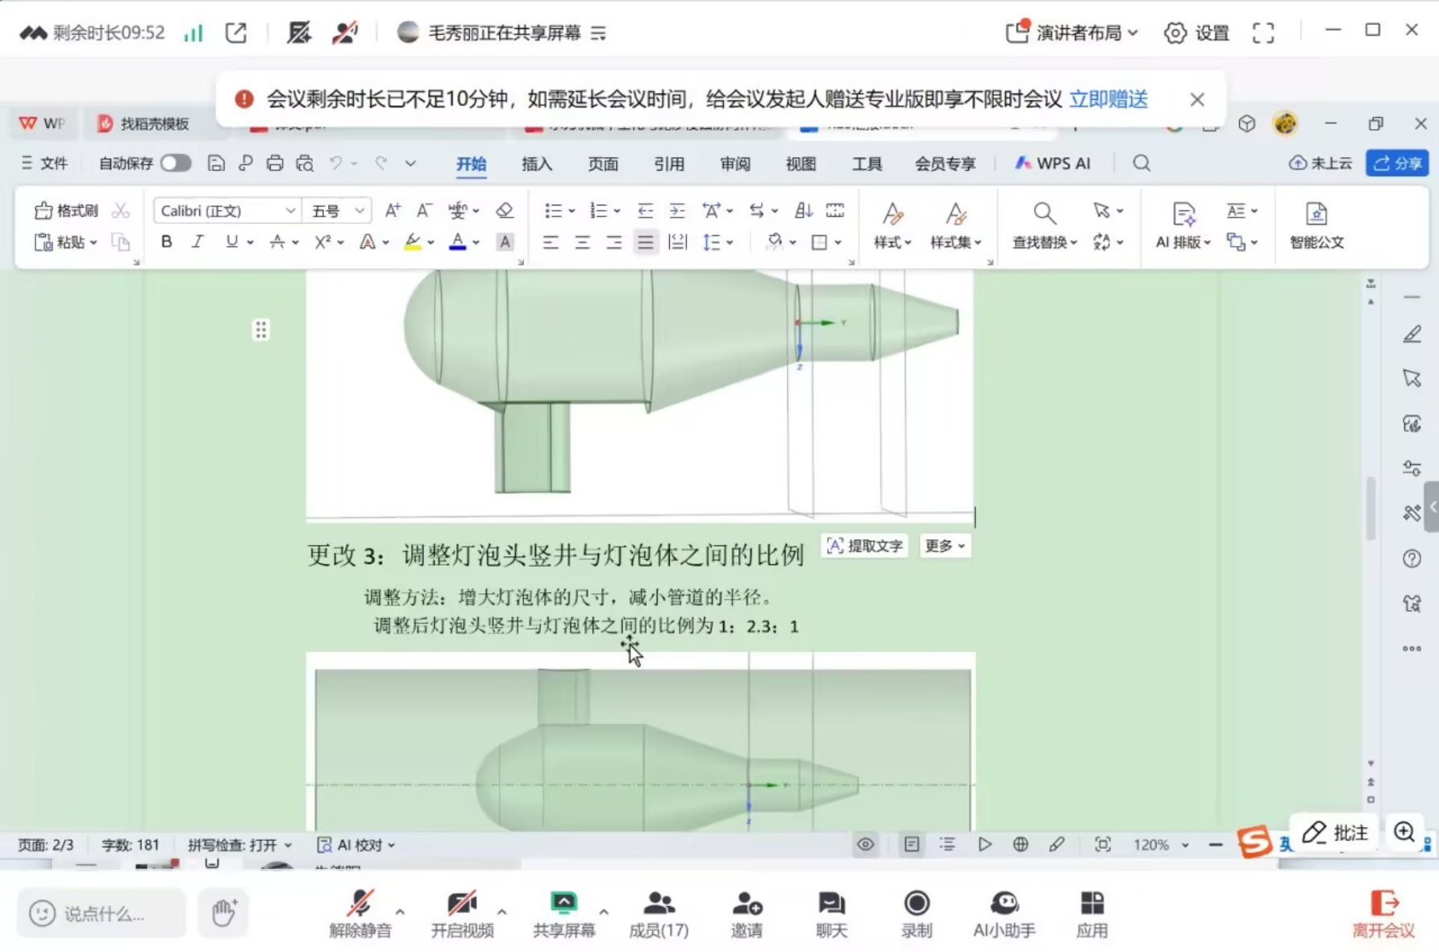1439x952 pixels.
Task: Click the 智能公文 smart document icon
Action: click(x=1316, y=226)
